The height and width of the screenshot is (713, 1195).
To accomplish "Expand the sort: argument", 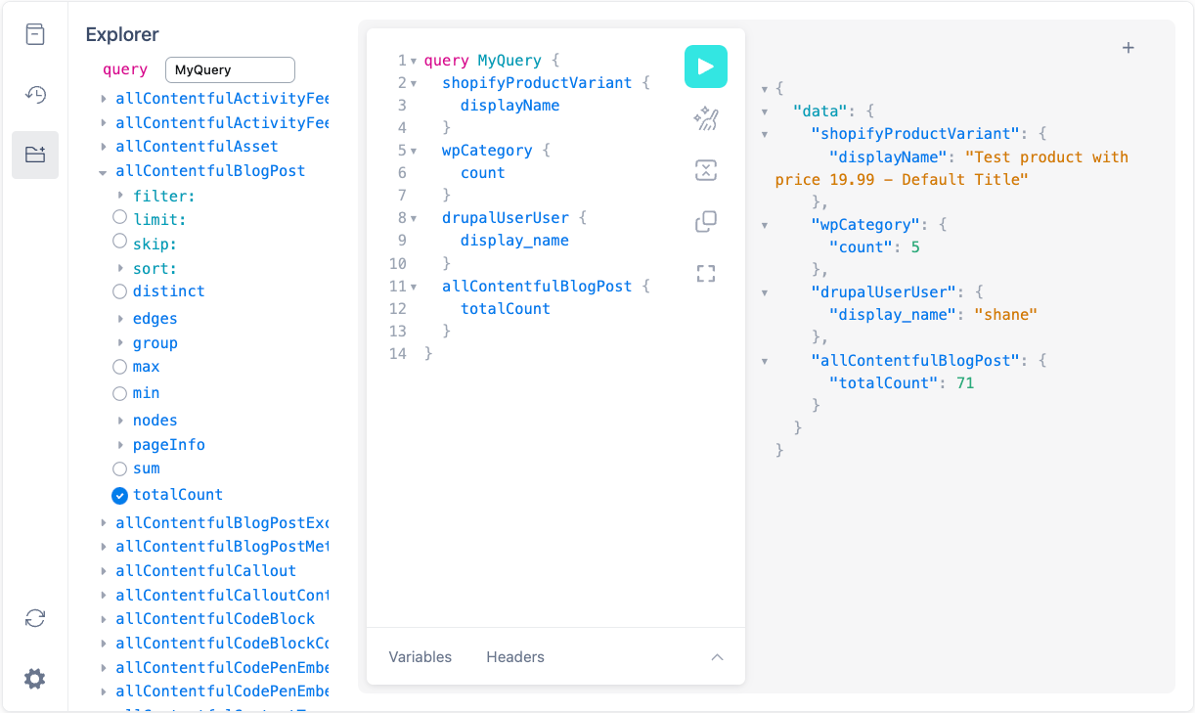I will (120, 268).
